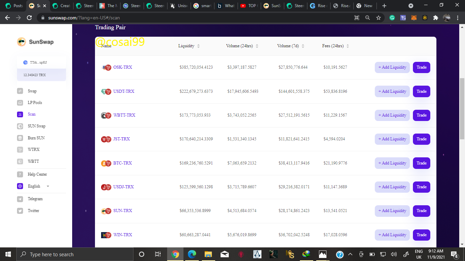Click the globe language icon
465x261 pixels.
(x=20, y=186)
